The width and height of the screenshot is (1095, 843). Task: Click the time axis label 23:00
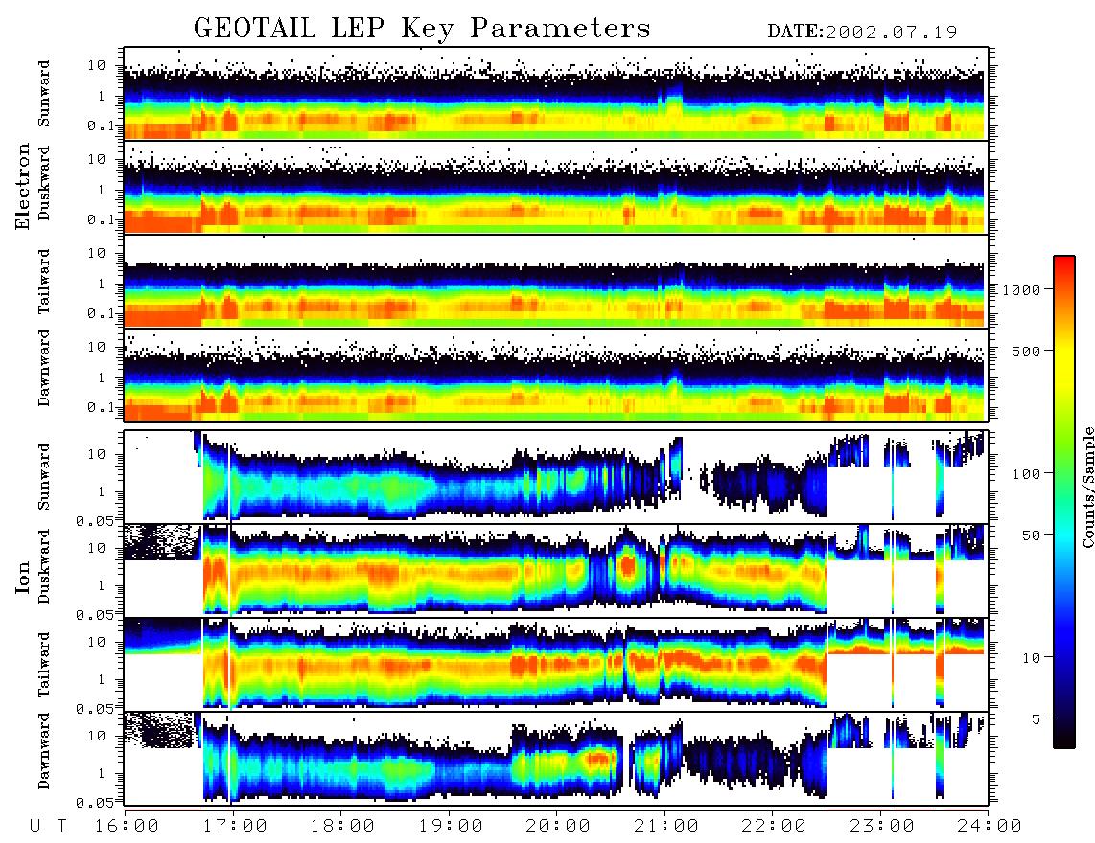pos(882,826)
